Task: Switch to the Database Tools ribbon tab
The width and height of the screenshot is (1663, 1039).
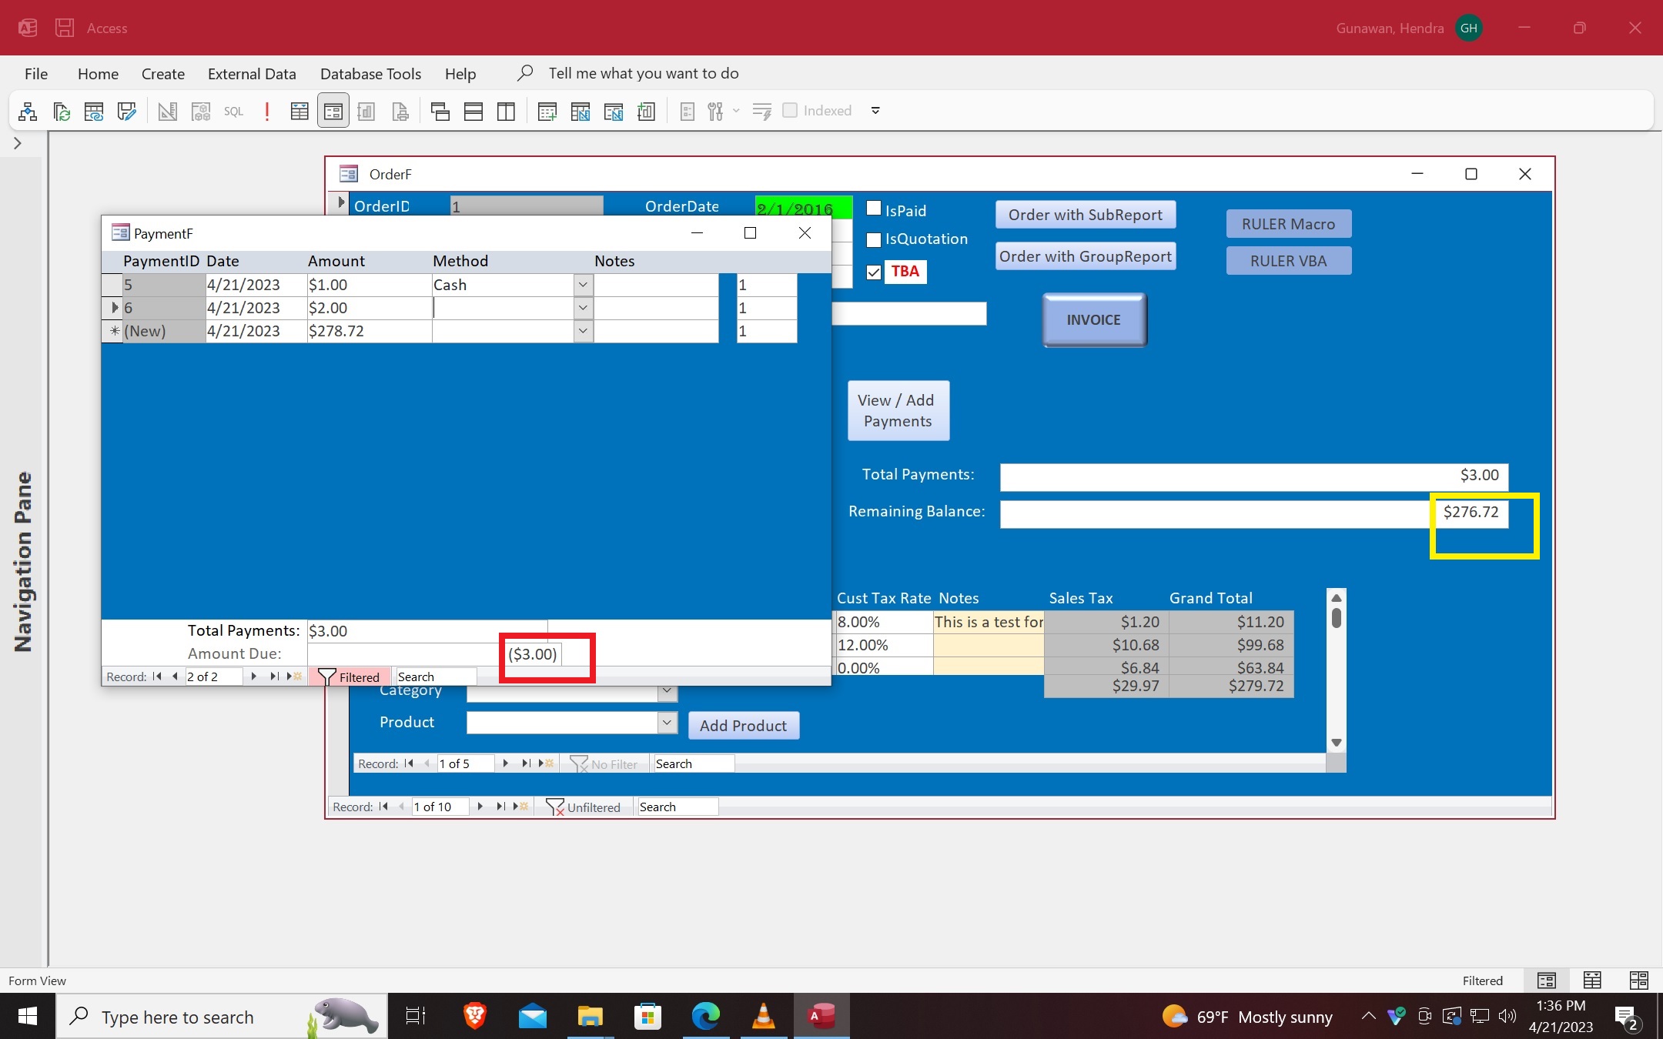Action: [370, 73]
